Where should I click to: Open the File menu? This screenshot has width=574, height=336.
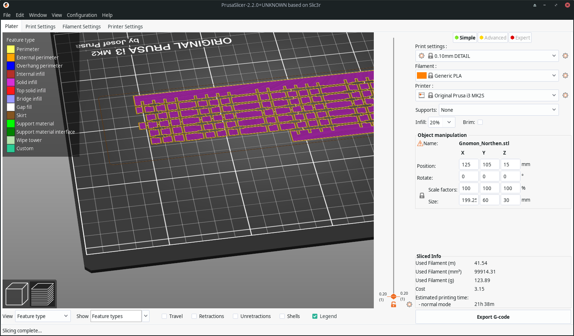coord(7,15)
